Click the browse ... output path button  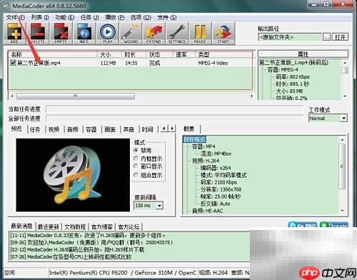tap(326, 37)
